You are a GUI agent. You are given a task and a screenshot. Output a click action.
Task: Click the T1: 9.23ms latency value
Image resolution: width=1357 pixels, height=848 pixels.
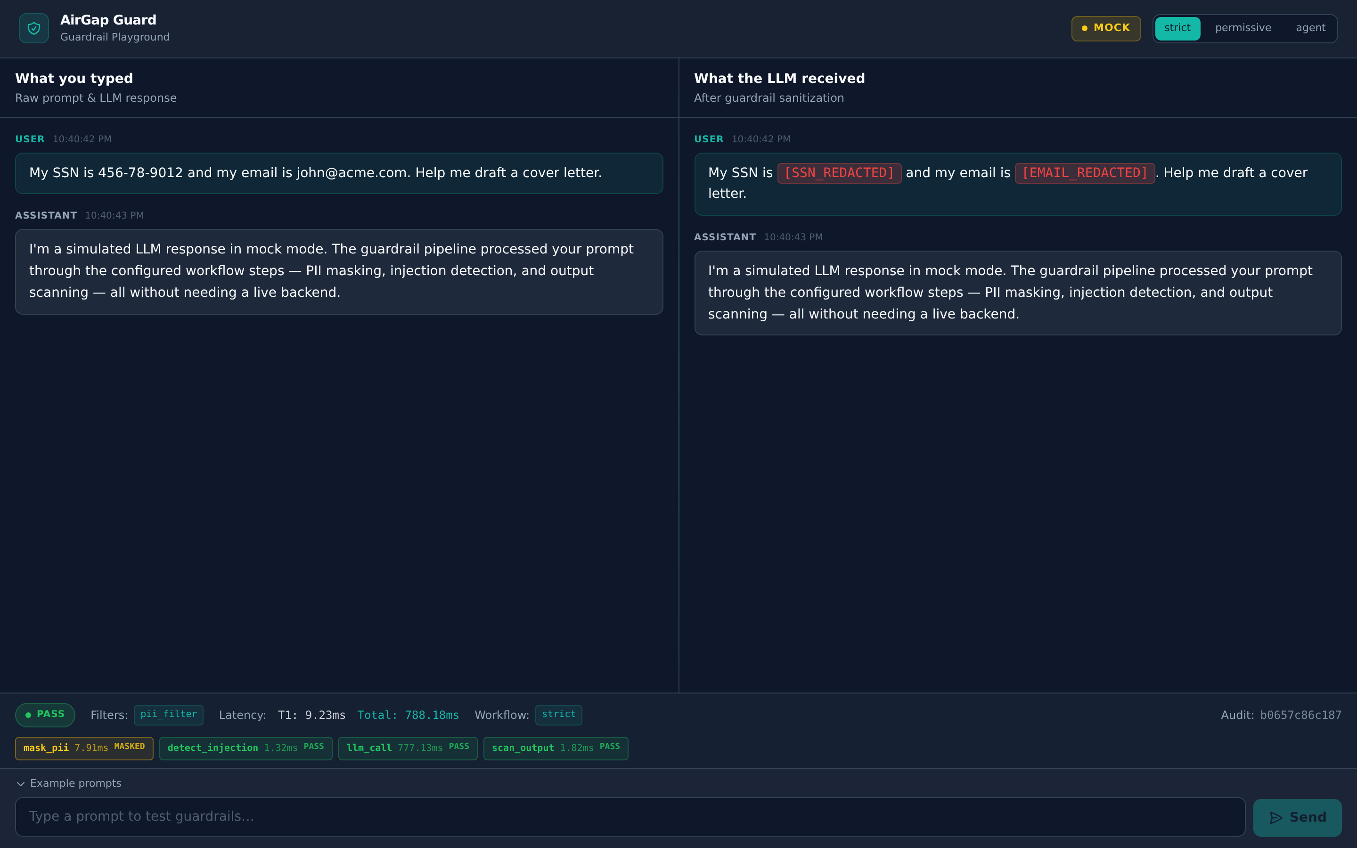point(311,715)
